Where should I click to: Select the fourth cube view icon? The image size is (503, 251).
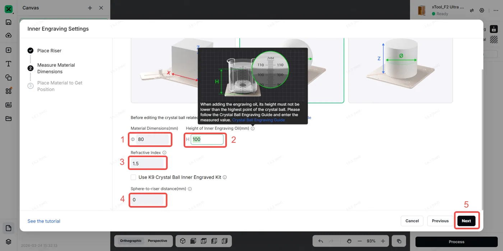(x=214, y=241)
